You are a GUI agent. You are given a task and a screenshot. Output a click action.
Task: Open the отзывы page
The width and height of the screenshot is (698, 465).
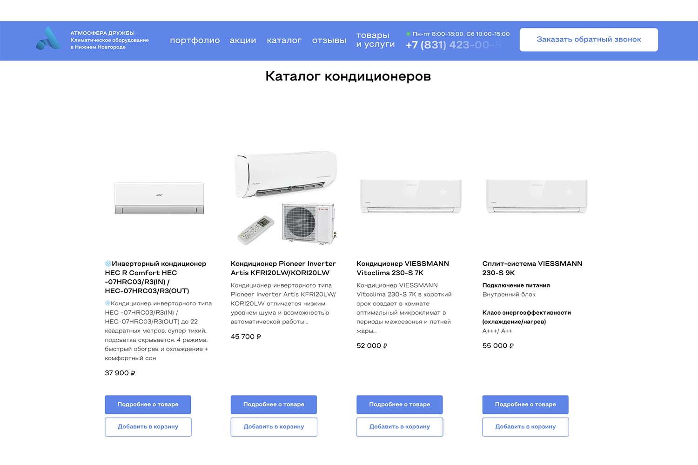coord(329,40)
